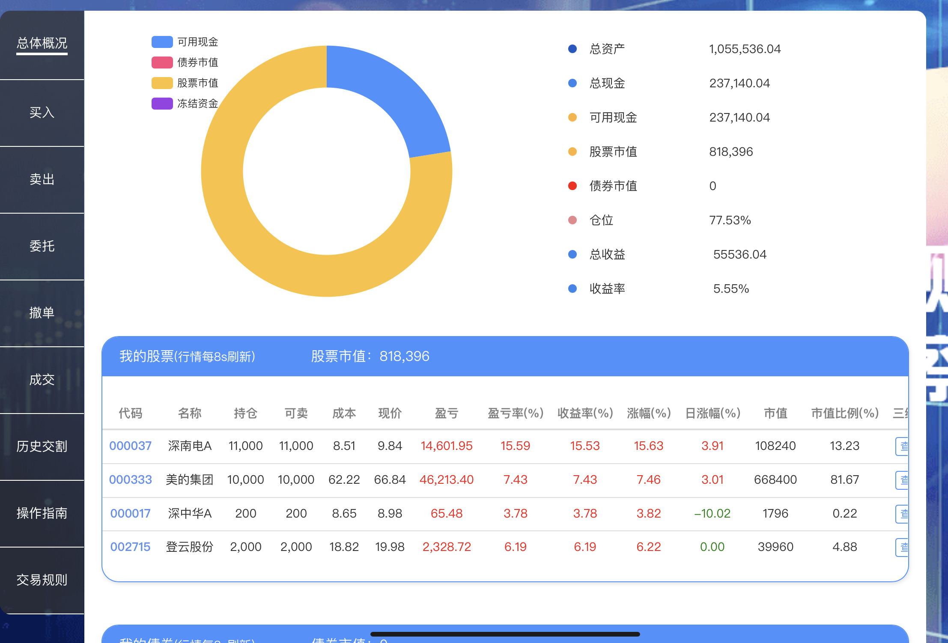View the 成交 trades tab
The width and height of the screenshot is (948, 643).
pyautogui.click(x=42, y=380)
